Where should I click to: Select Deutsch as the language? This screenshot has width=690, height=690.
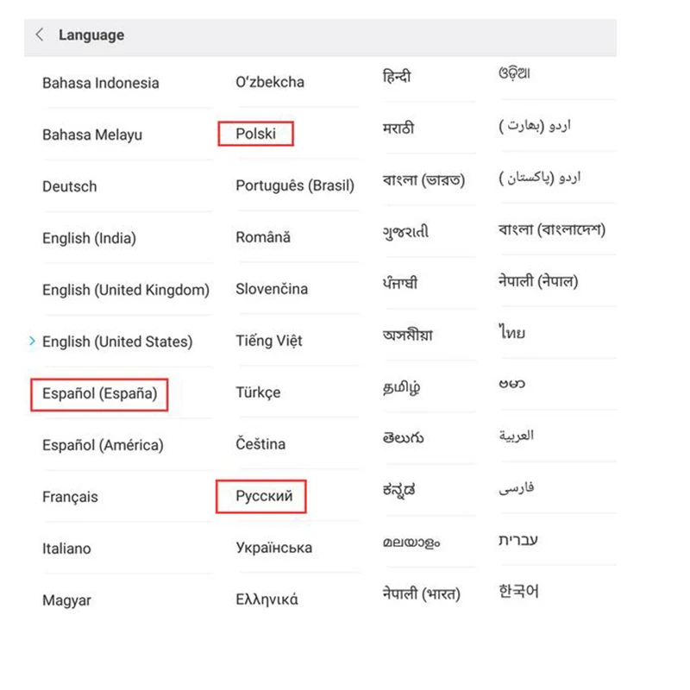70,186
